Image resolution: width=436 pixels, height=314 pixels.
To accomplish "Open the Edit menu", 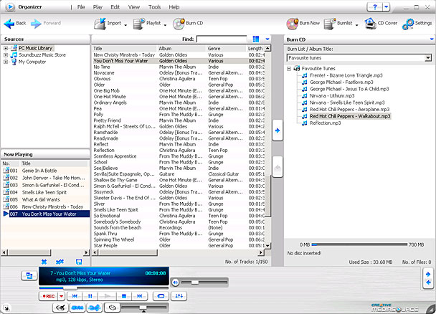I will tap(115, 7).
